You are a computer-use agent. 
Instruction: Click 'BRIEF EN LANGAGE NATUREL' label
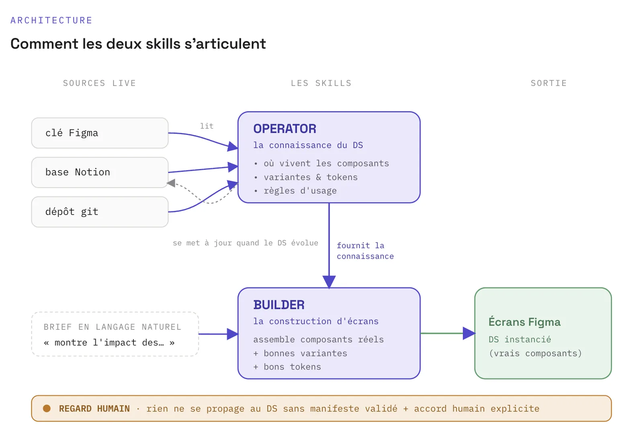point(113,327)
